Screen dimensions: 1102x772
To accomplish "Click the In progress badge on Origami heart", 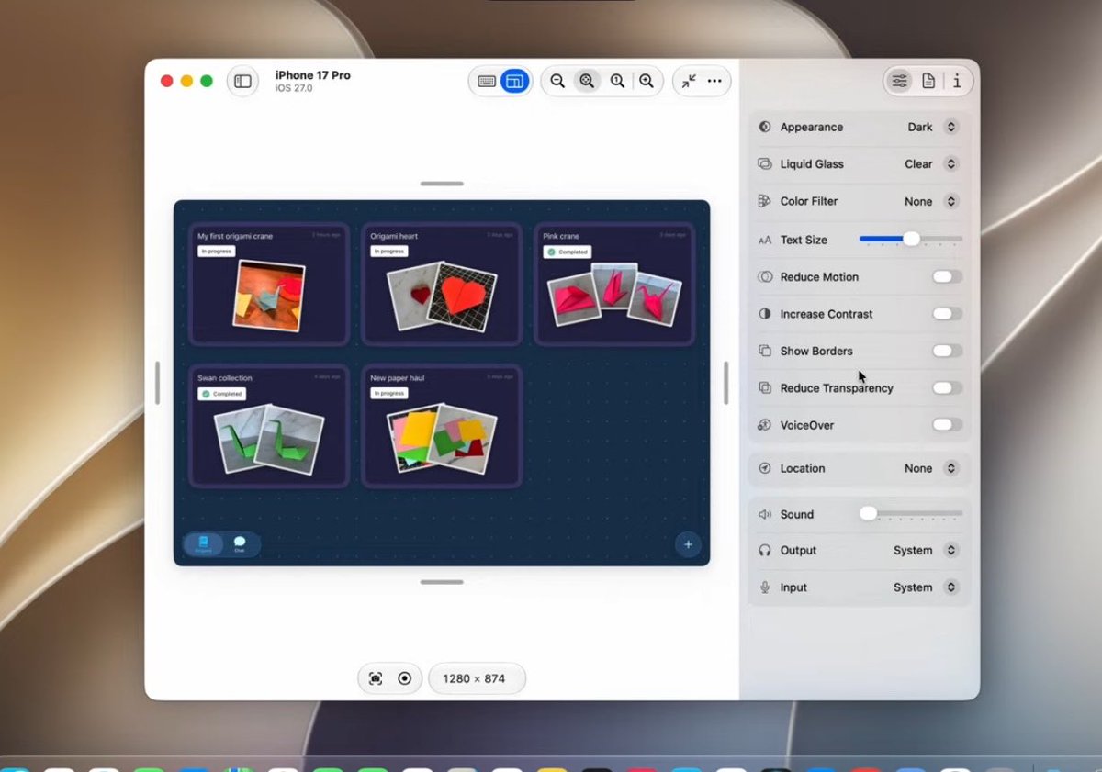I will 389,252.
